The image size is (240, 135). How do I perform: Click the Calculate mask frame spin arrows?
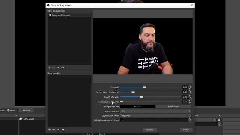(190, 120)
